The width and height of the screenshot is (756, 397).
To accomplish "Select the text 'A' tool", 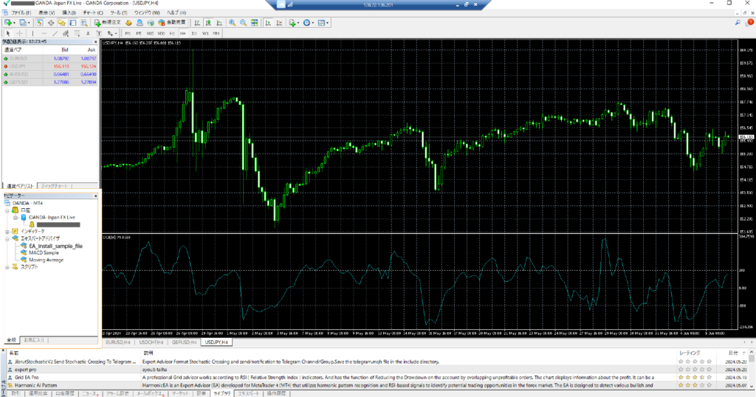I will coord(88,33).
